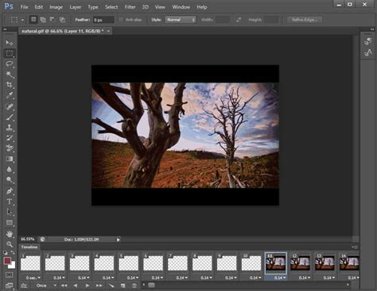This screenshot has width=377, height=291.
Task: Select the Crop tool
Action: point(10,85)
